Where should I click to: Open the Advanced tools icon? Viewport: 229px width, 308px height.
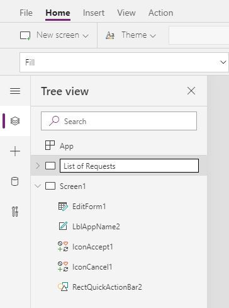click(x=15, y=212)
